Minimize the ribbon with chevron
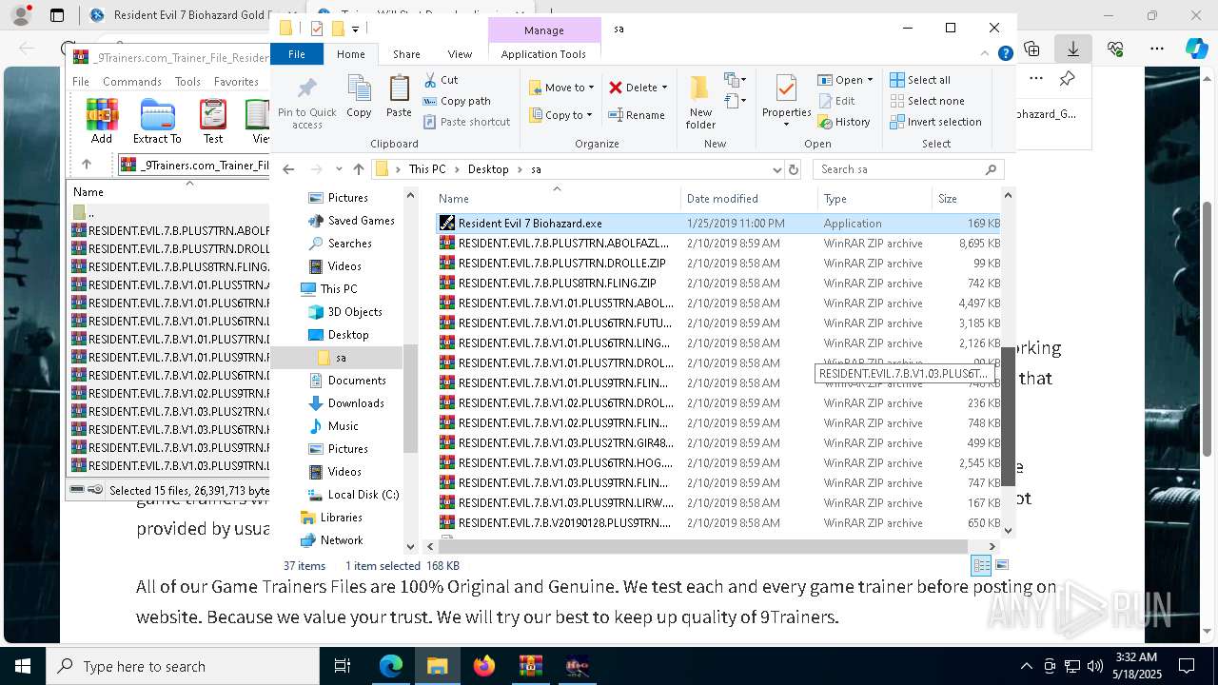The image size is (1218, 685). coord(986,54)
